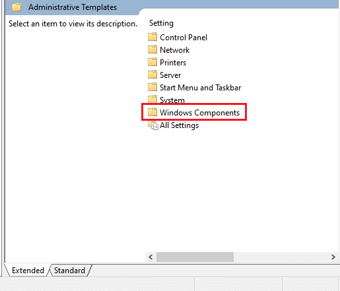The width and height of the screenshot is (340, 291).
Task: Click the Control Panel folder icon
Action: [x=153, y=37]
